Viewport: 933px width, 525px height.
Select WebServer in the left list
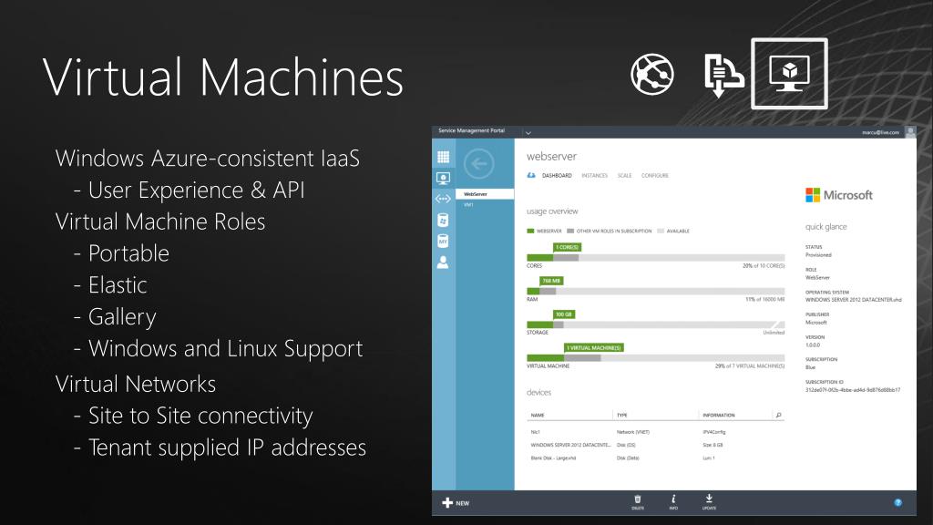485,194
